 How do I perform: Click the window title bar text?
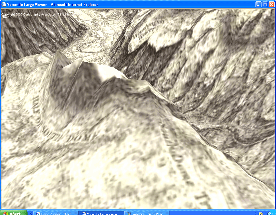(53, 5)
